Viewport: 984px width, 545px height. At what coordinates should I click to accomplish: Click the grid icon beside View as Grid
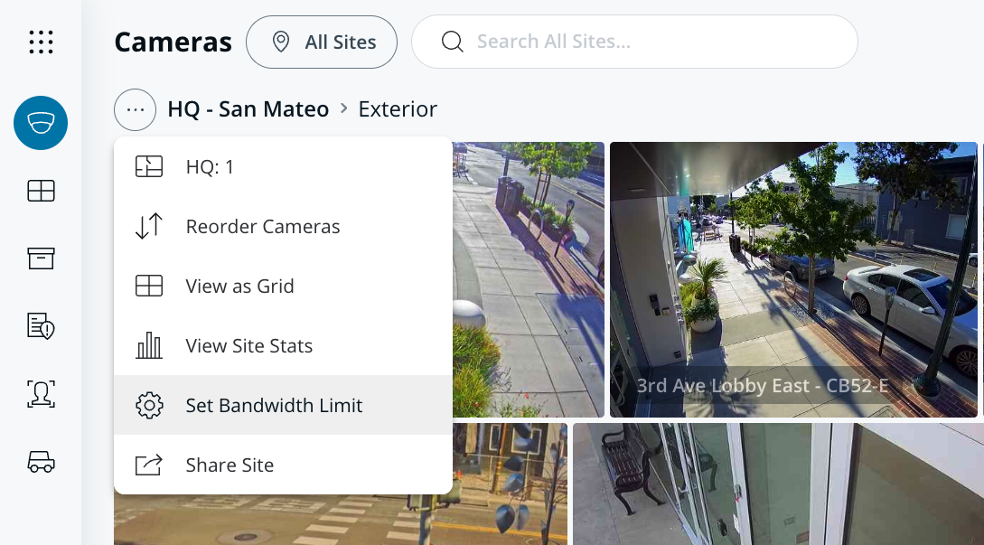pos(149,286)
